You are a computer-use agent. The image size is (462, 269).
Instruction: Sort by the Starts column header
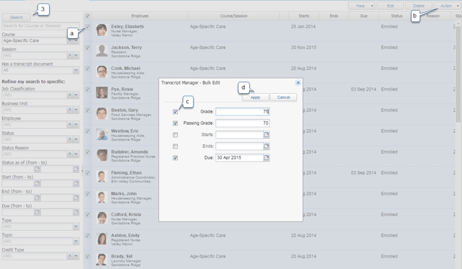click(304, 16)
